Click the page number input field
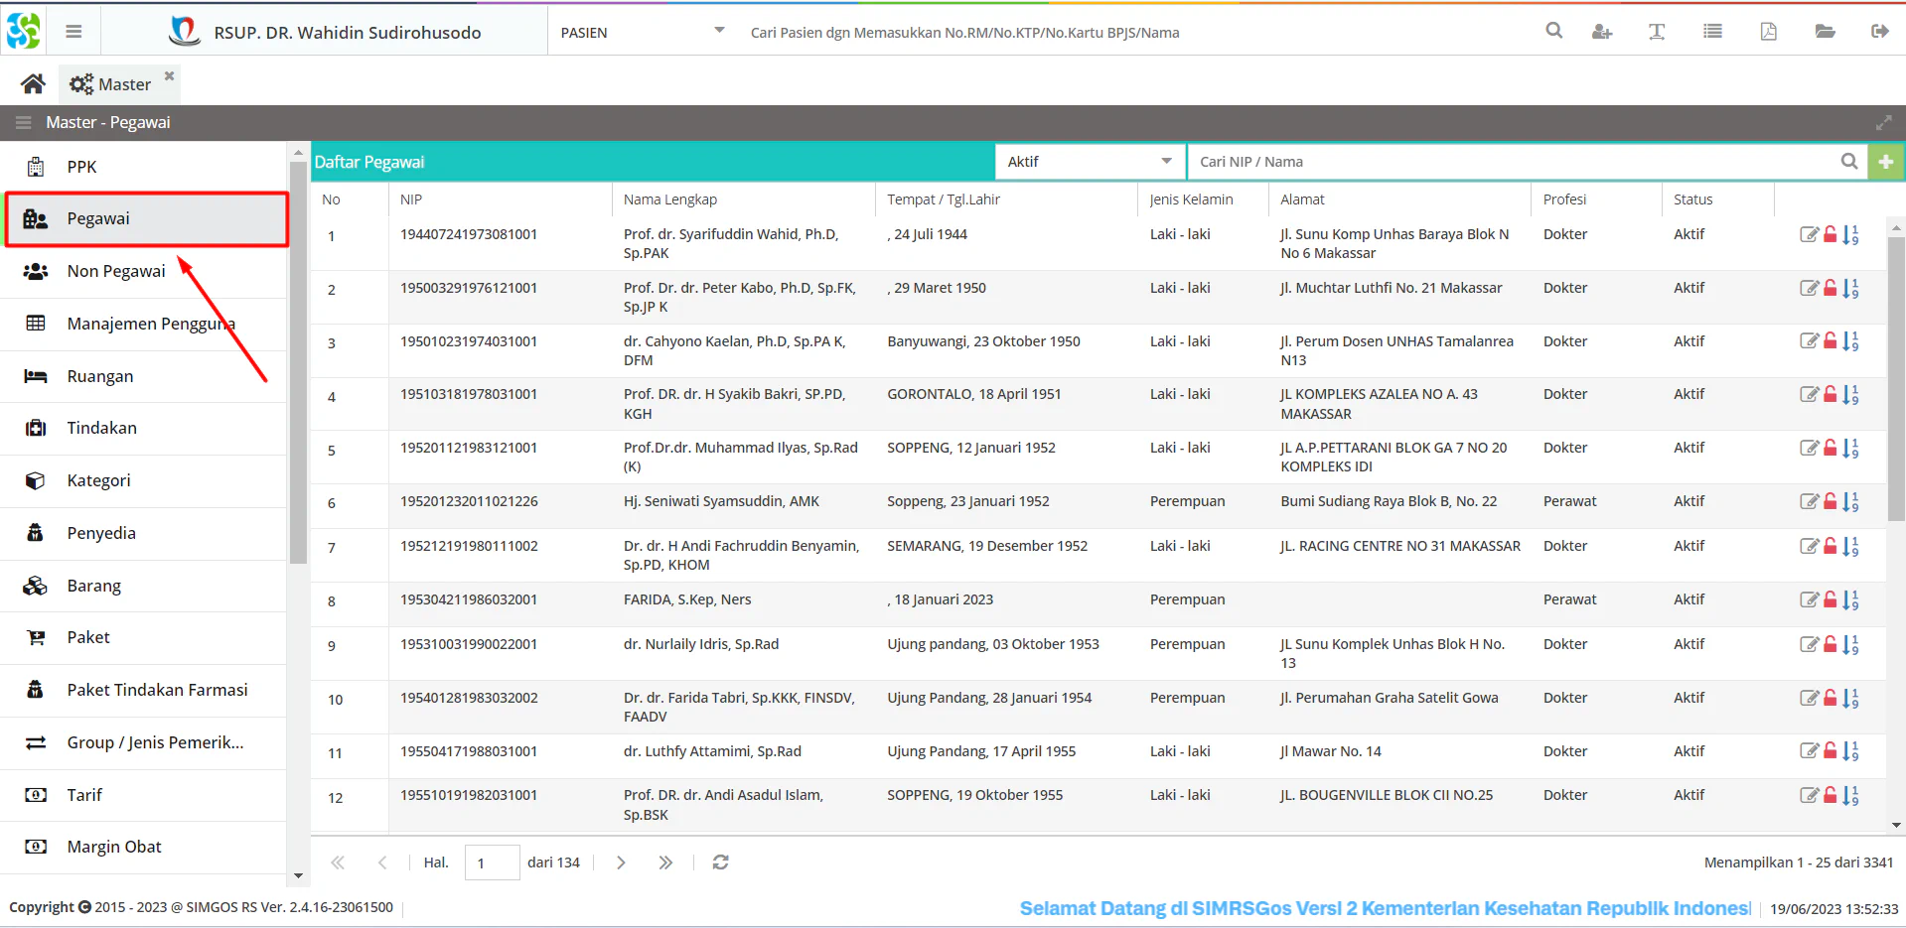The width and height of the screenshot is (1906, 928). pyautogui.click(x=492, y=862)
